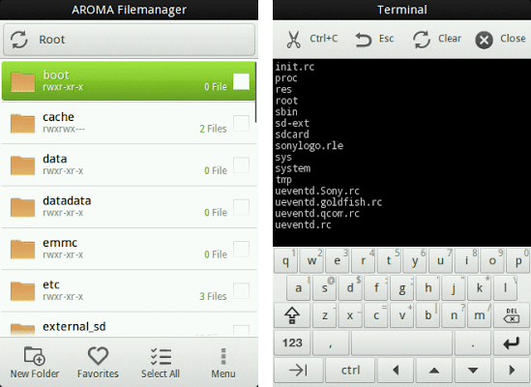Click the New Folder icon
The height and width of the screenshot is (387, 531).
click(x=34, y=356)
